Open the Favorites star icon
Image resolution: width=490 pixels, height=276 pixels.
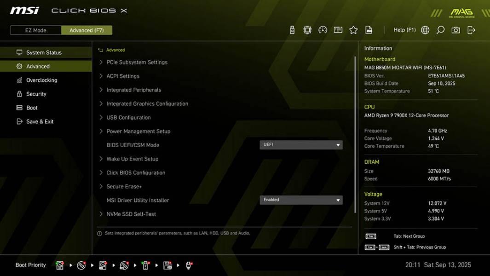coord(353,29)
